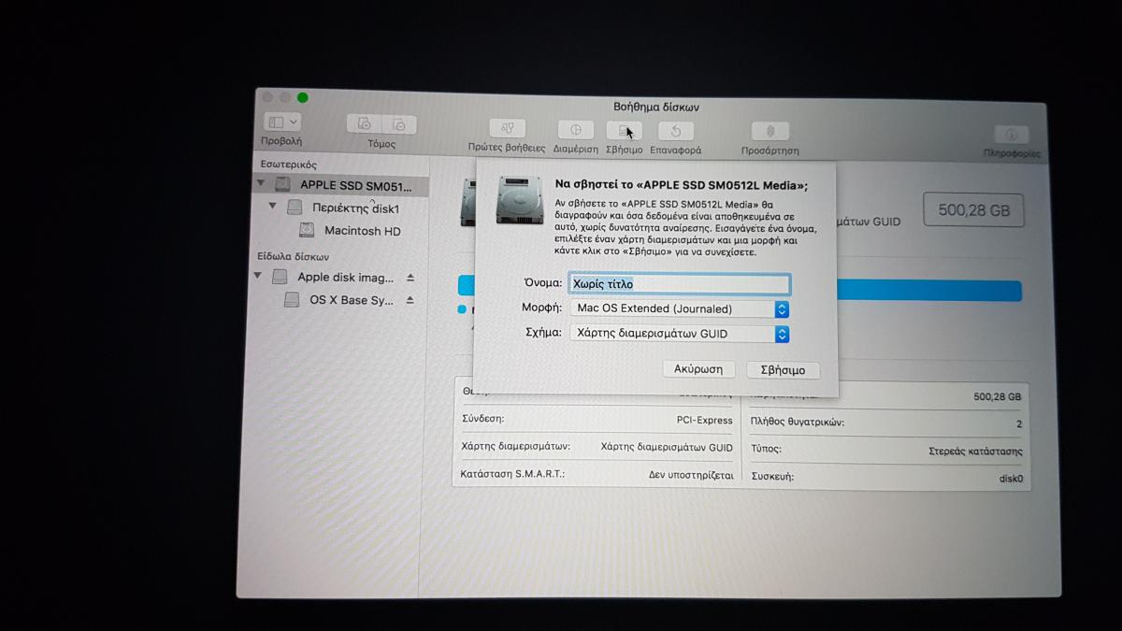Click the Macintosh HD volume icon
The height and width of the screenshot is (631, 1122).
(x=307, y=230)
